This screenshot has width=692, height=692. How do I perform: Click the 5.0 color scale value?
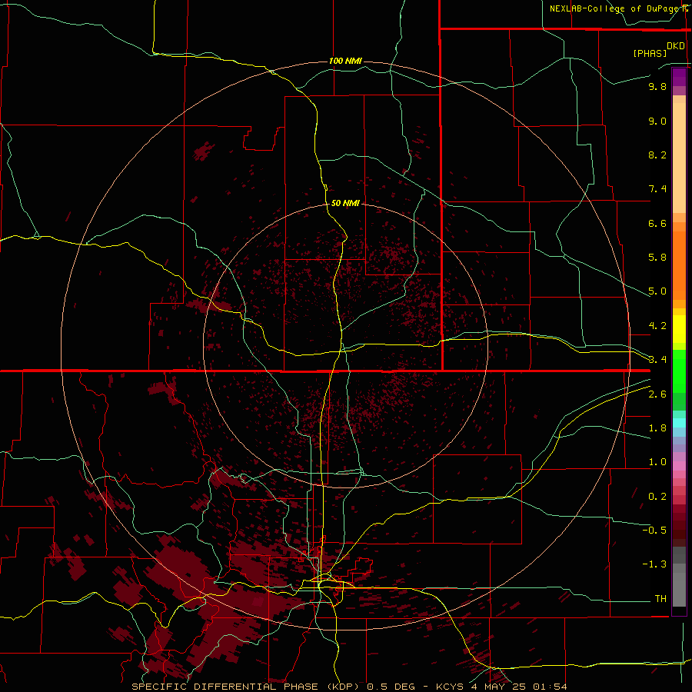click(x=657, y=291)
